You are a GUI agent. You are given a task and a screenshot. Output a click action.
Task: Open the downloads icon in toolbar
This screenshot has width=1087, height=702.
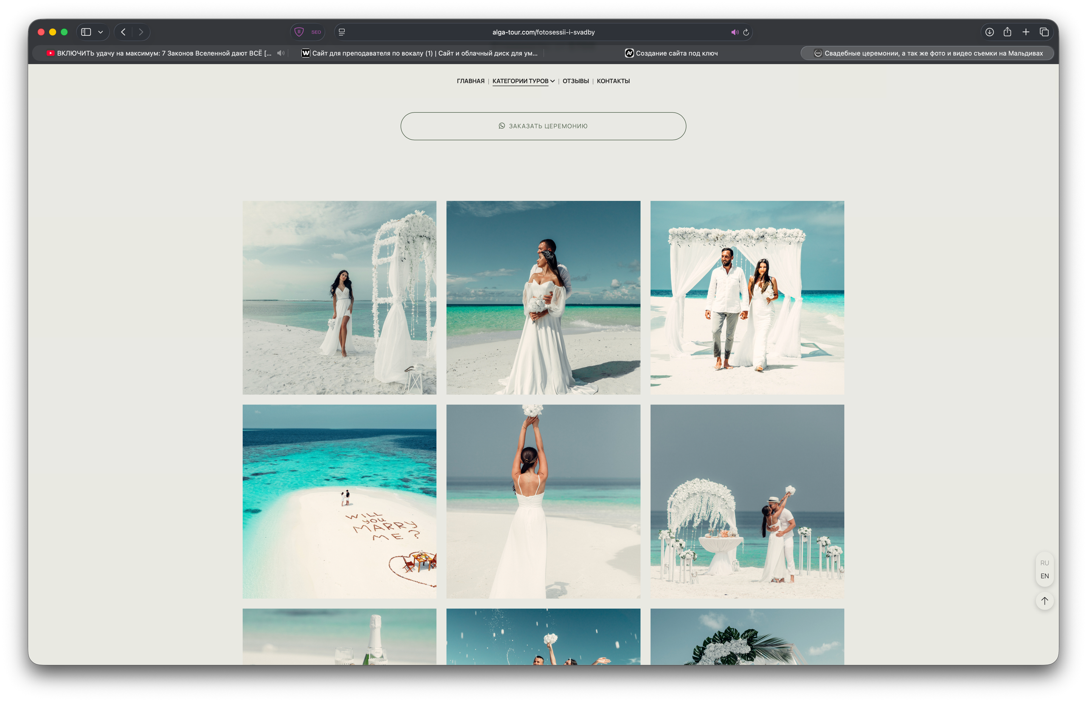(989, 32)
